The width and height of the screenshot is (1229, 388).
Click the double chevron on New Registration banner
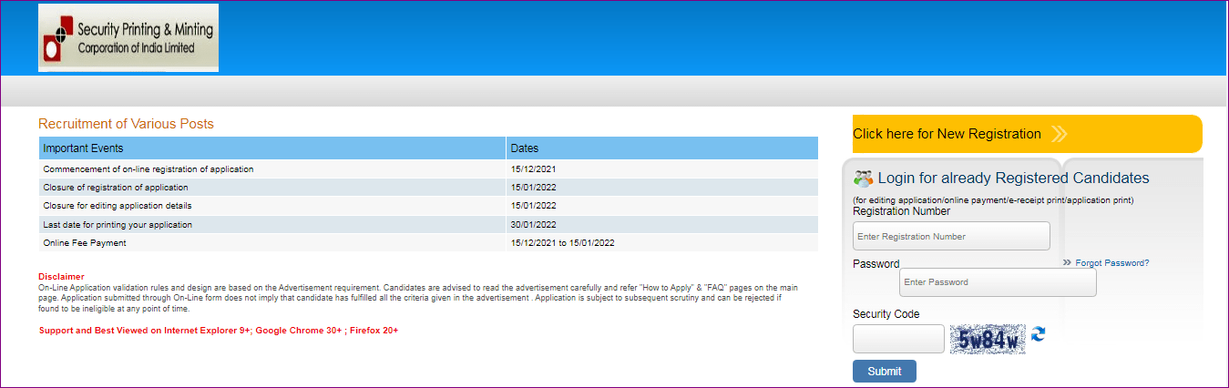[x=1059, y=135]
